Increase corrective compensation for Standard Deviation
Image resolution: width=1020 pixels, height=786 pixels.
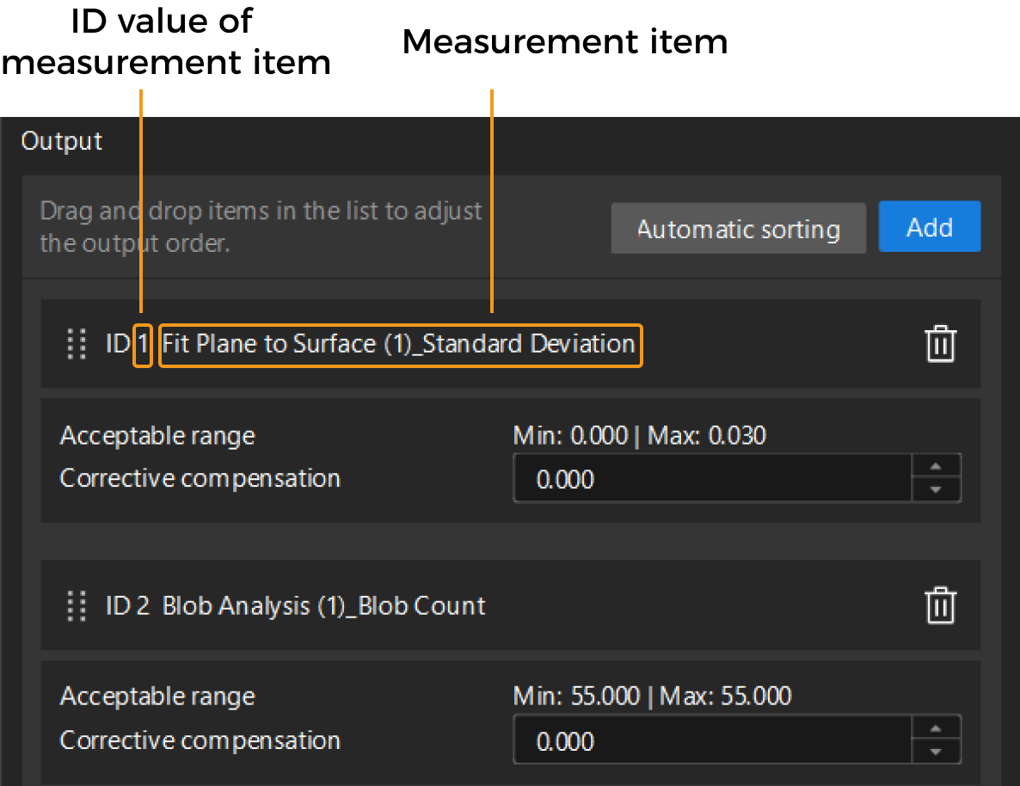point(935,467)
